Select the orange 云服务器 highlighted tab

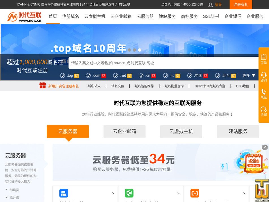pyautogui.click(x=68, y=131)
